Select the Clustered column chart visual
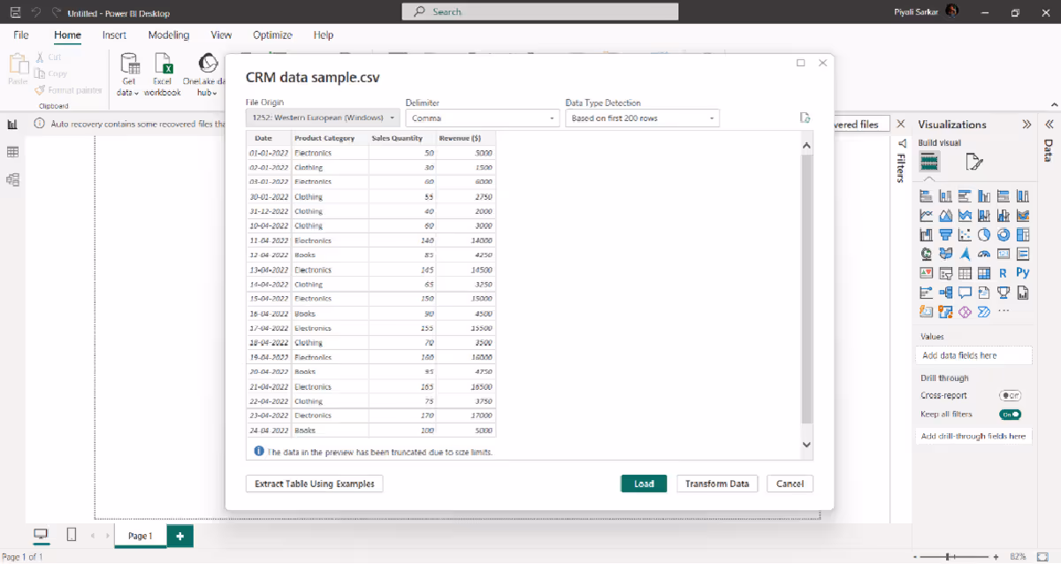 (x=984, y=196)
